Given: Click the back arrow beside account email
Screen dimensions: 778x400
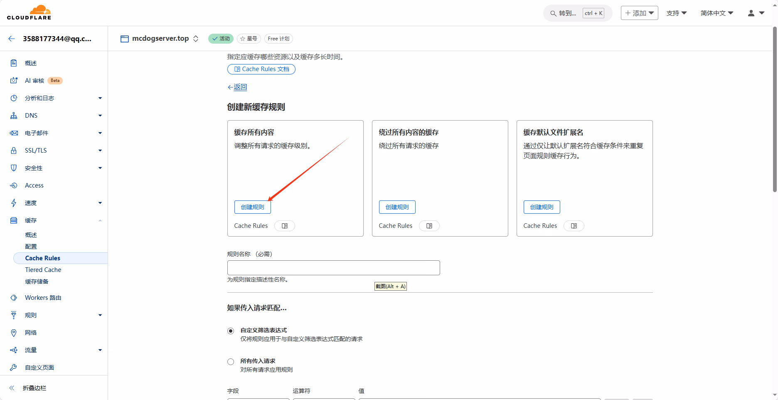Looking at the screenshot, I should [12, 39].
